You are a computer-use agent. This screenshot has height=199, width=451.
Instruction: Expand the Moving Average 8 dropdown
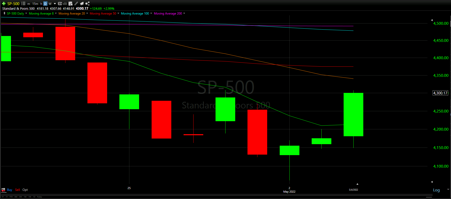(x=56, y=13)
